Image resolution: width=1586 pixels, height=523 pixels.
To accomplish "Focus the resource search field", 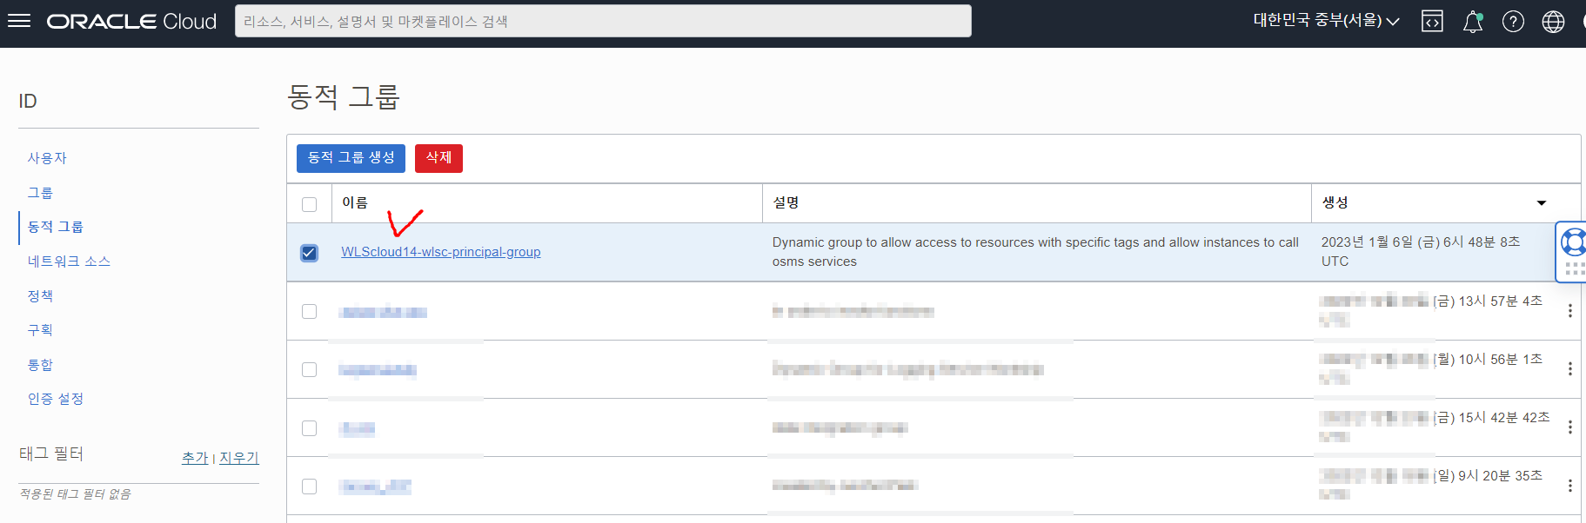I will point(603,21).
